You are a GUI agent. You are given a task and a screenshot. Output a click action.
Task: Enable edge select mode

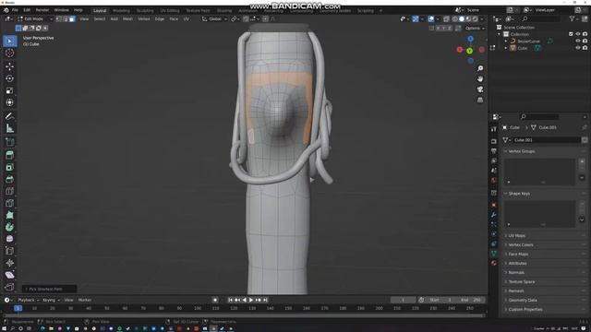(66, 18)
